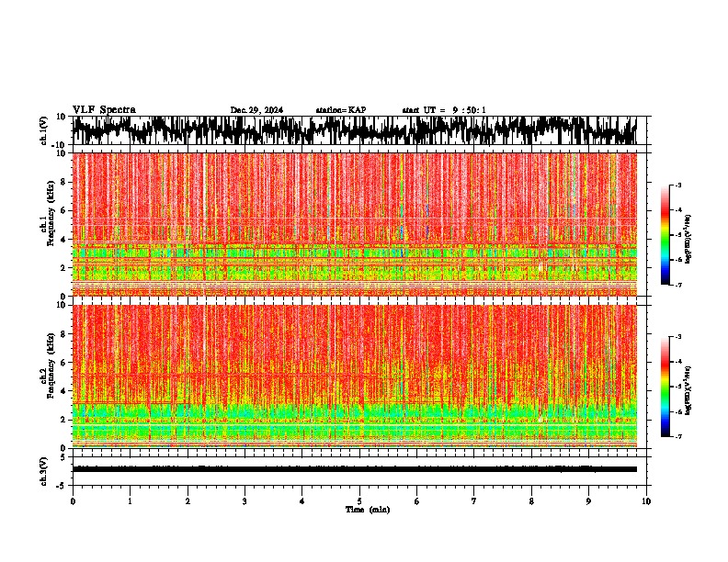This screenshot has height=562, width=728.
Task: Click the "9" tick label on time axis
Action: click(x=588, y=501)
